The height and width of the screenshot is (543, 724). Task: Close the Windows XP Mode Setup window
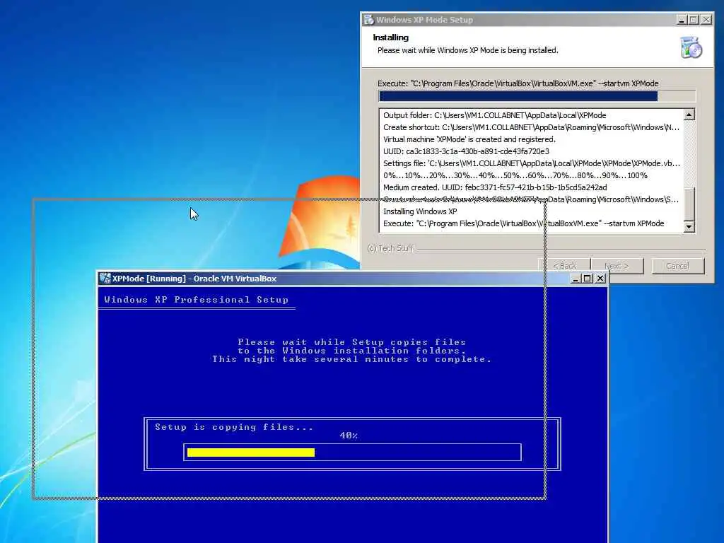(x=706, y=20)
